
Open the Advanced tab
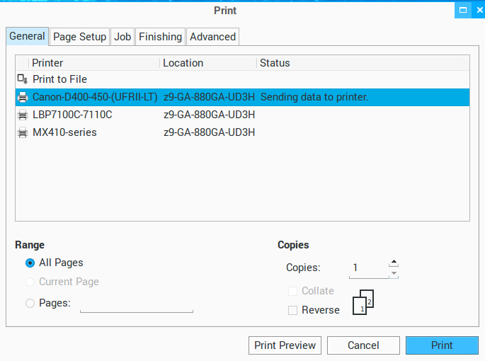(212, 37)
